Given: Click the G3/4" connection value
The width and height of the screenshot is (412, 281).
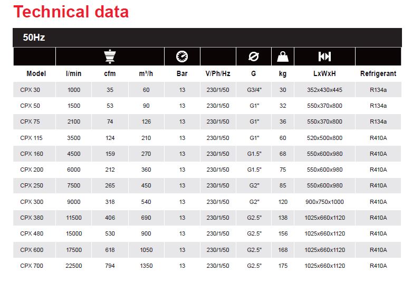Looking at the screenshot, I should click(254, 90).
